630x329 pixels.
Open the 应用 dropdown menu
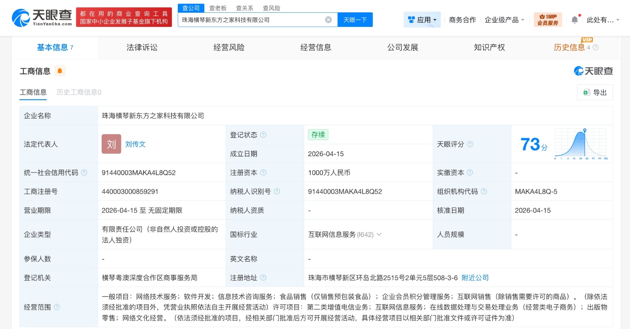pos(422,20)
